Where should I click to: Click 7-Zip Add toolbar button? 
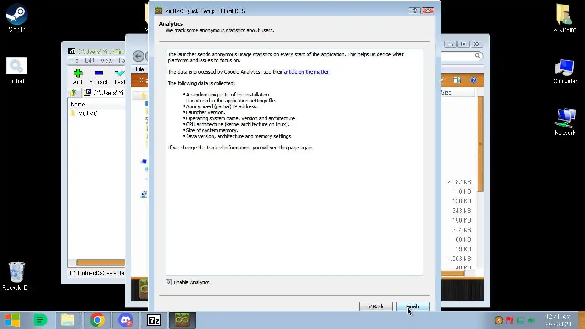(78, 77)
